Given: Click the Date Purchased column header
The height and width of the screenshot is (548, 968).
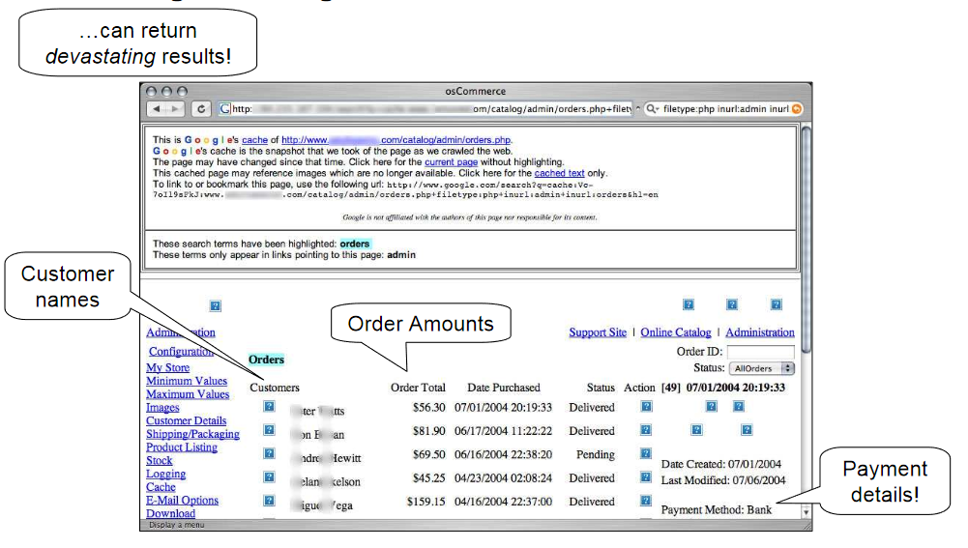Looking at the screenshot, I should coord(503,389).
